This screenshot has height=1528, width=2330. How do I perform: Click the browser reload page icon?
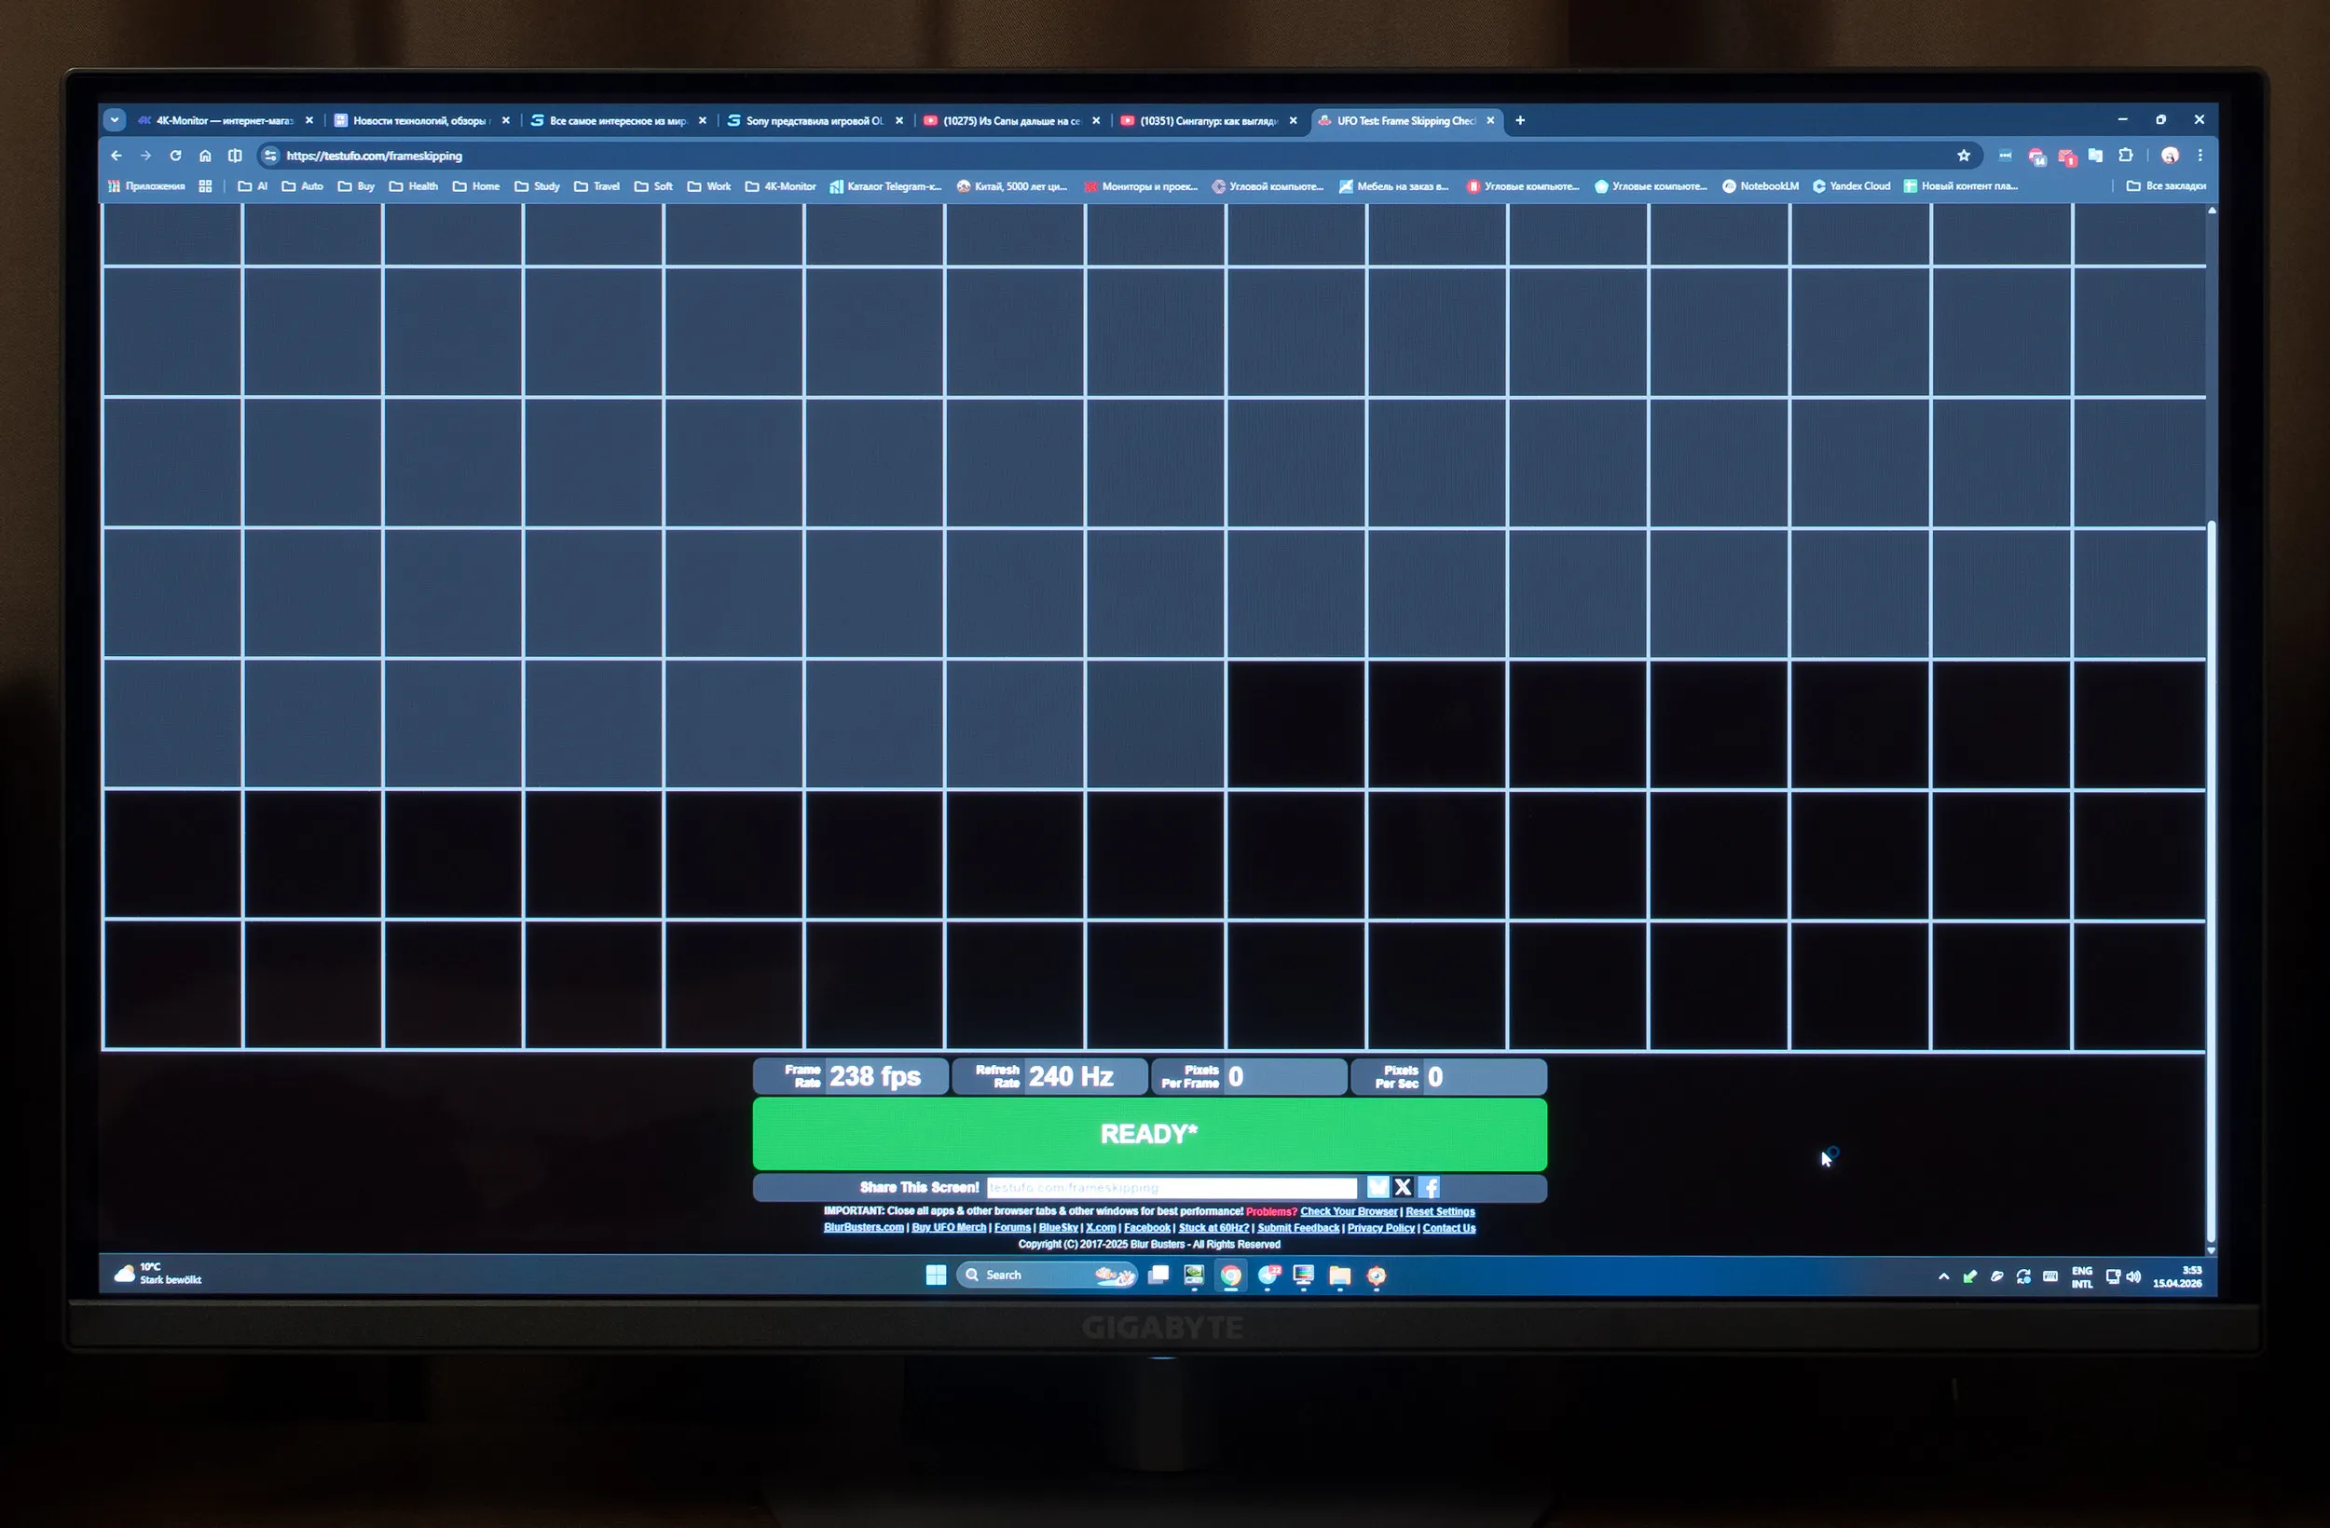175,156
